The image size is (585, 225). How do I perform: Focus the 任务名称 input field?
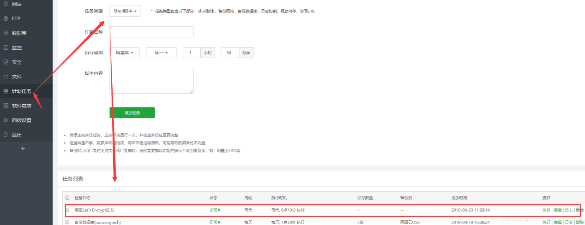coord(151,32)
